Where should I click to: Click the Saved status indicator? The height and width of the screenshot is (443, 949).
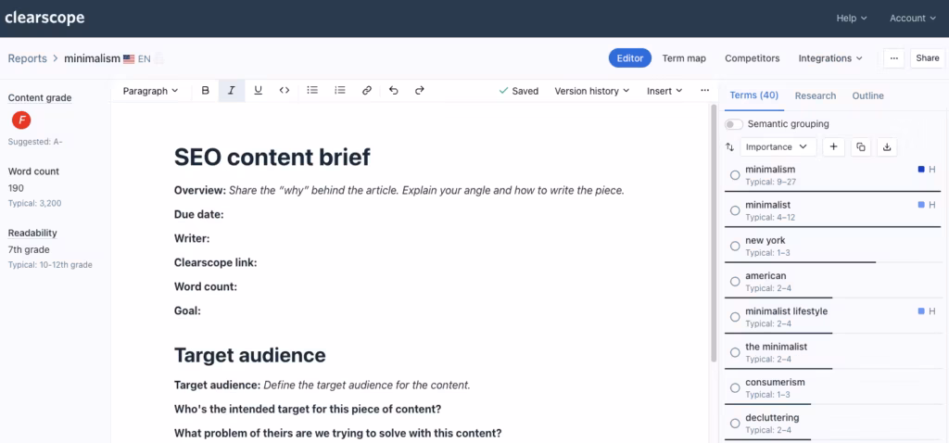(519, 91)
